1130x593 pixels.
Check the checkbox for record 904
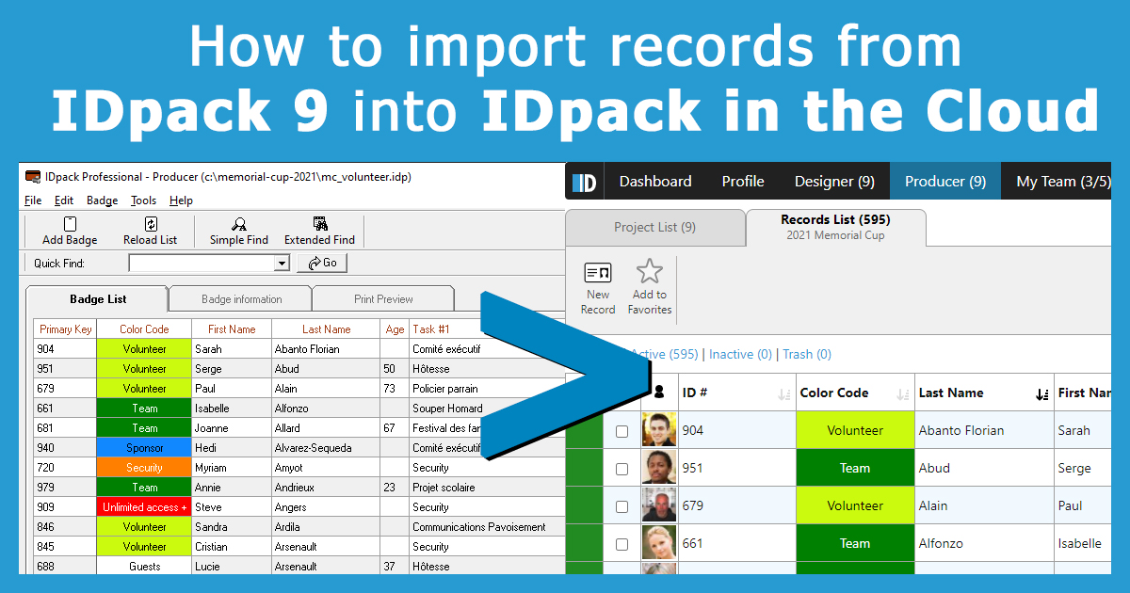coord(621,429)
